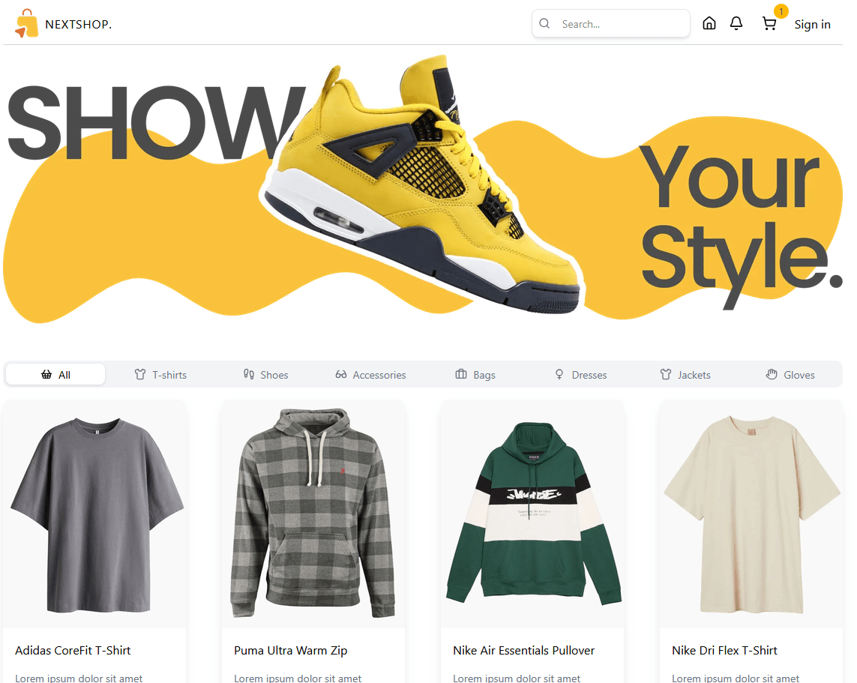Open the beige Nike T-shirt image
Screen dimensions: 857x683
tap(751, 514)
